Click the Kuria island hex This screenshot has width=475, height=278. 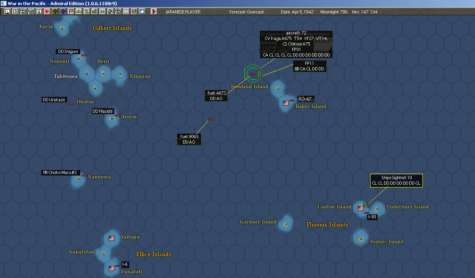[62, 28]
